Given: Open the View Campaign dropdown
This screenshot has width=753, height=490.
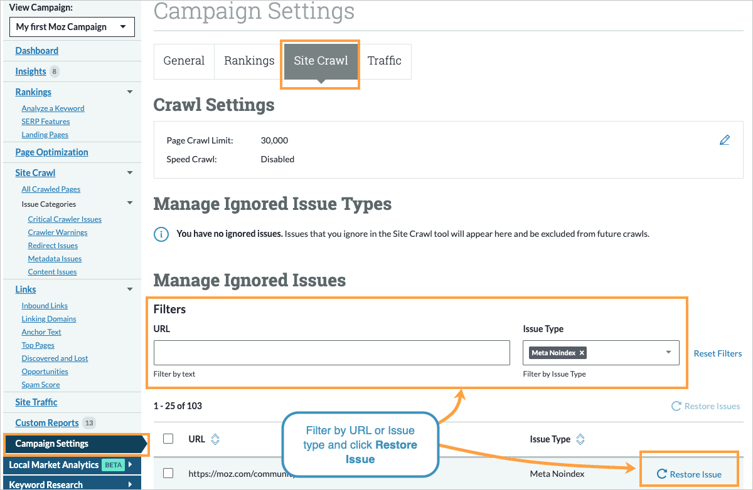Looking at the screenshot, I should (72, 27).
